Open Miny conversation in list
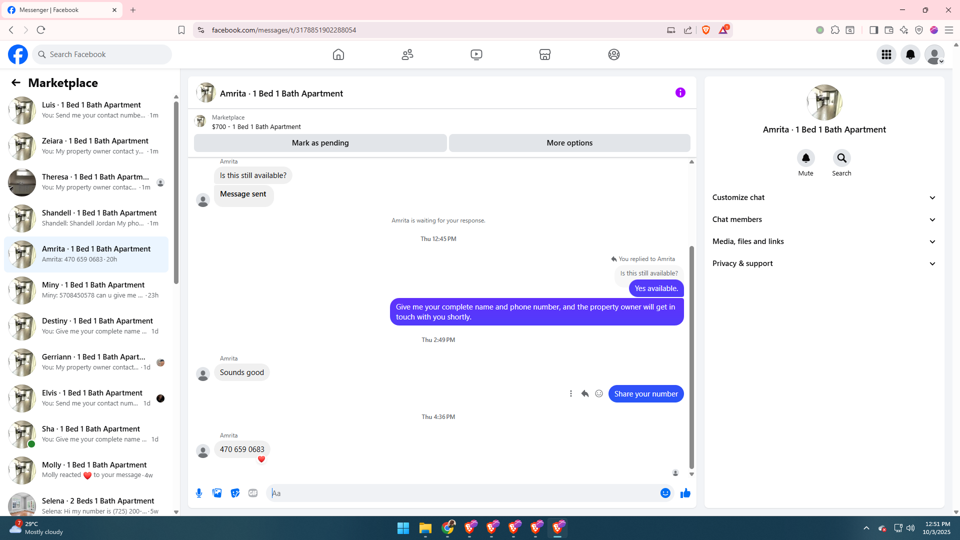 [86, 290]
